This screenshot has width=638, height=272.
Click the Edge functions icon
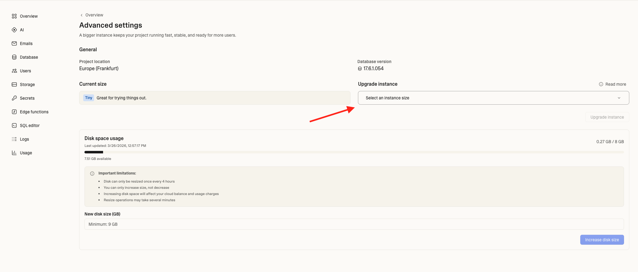(x=14, y=112)
